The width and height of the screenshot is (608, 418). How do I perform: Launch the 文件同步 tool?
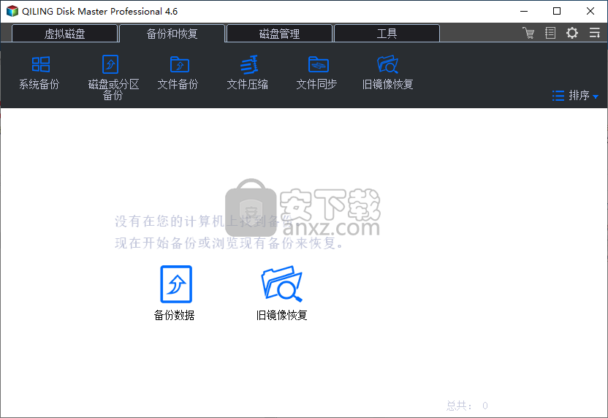pyautogui.click(x=317, y=73)
